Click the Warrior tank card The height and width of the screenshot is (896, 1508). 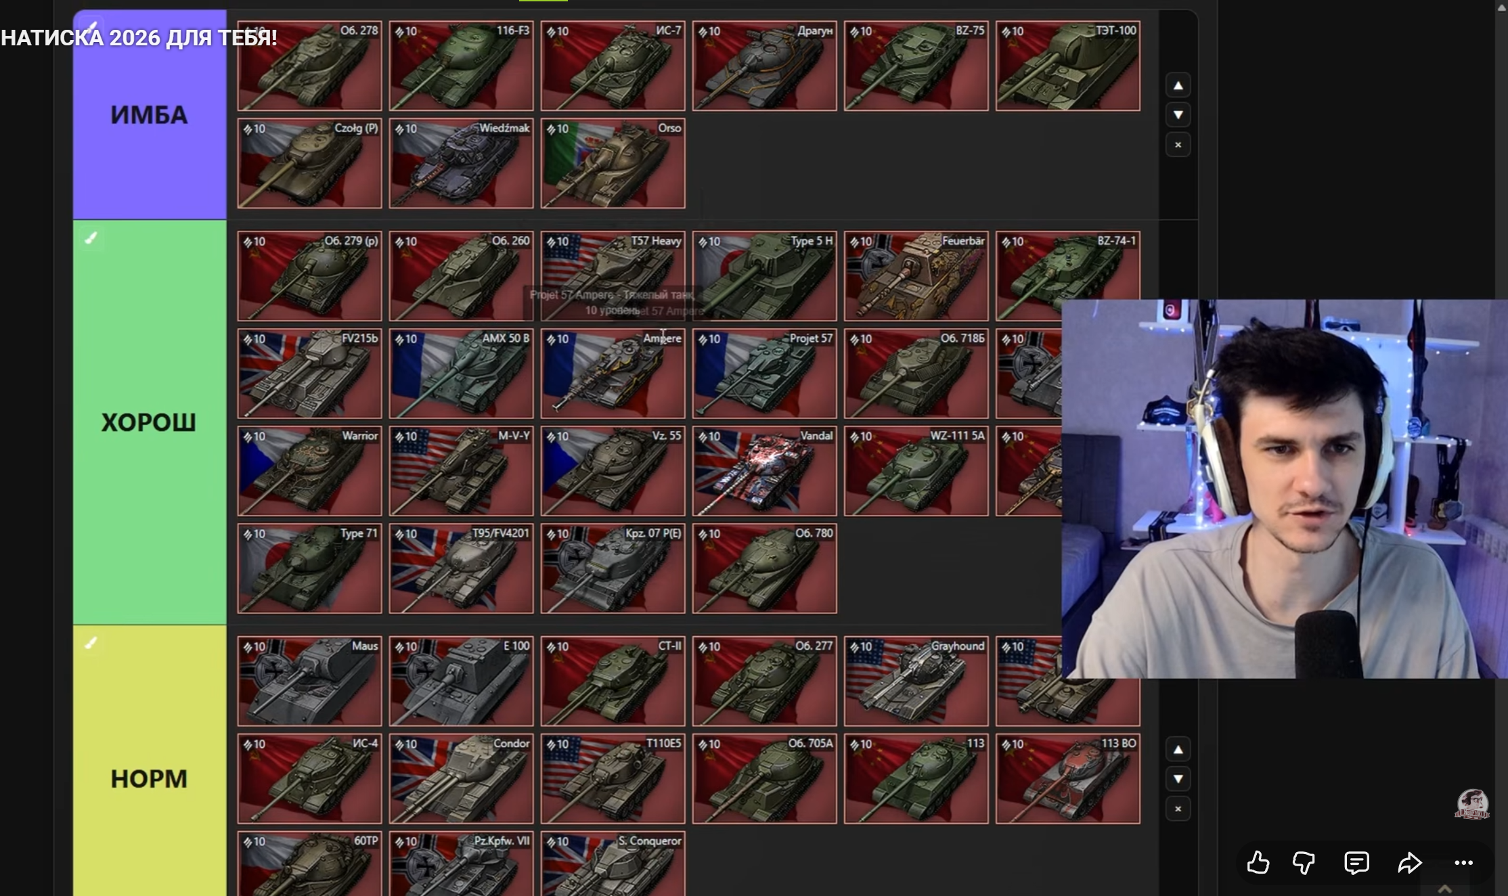click(309, 471)
